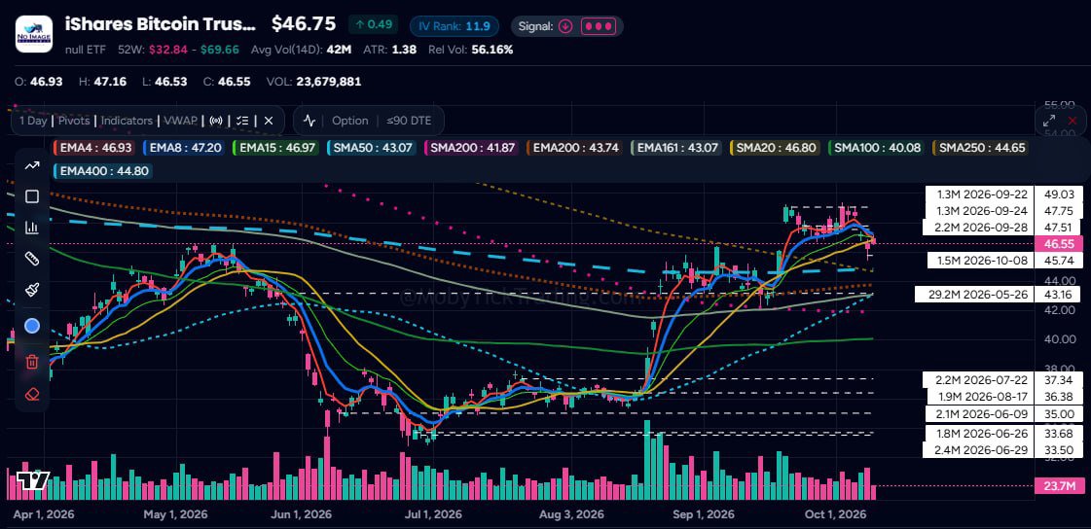This screenshot has height=529, width=1091.
Task: Click the Jun 1, 2026 date label
Action: pos(301,515)
